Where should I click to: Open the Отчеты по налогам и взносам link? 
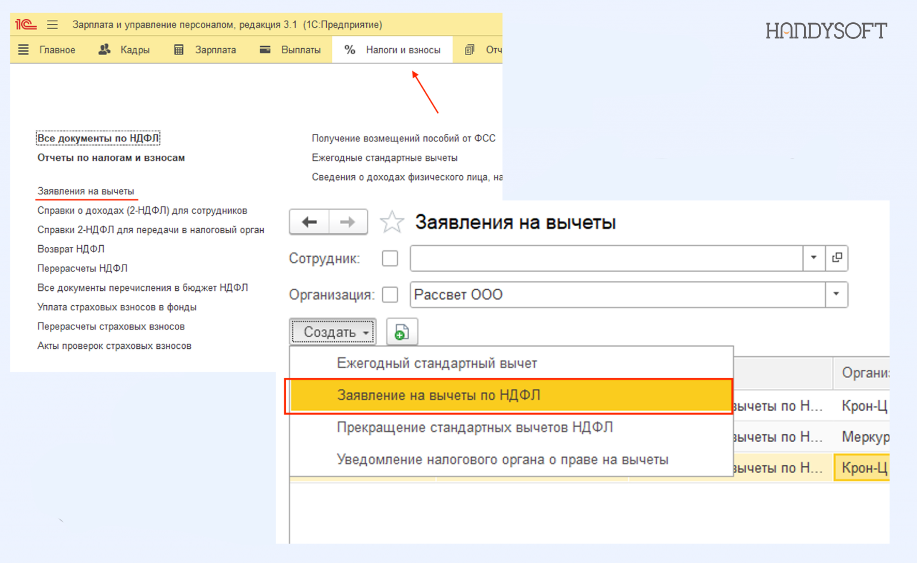click(111, 158)
